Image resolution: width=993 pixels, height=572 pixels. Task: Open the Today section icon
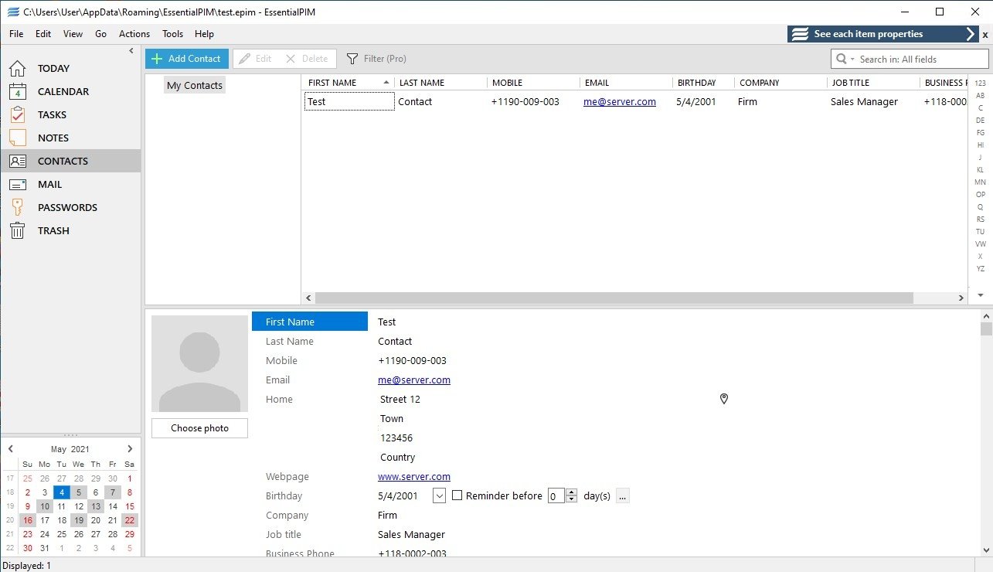pos(17,68)
